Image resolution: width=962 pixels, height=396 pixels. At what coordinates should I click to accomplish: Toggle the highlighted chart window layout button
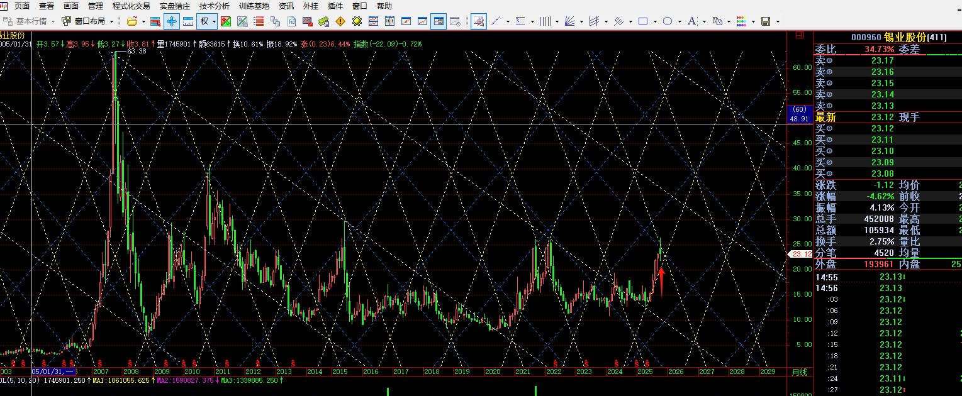tap(439, 21)
